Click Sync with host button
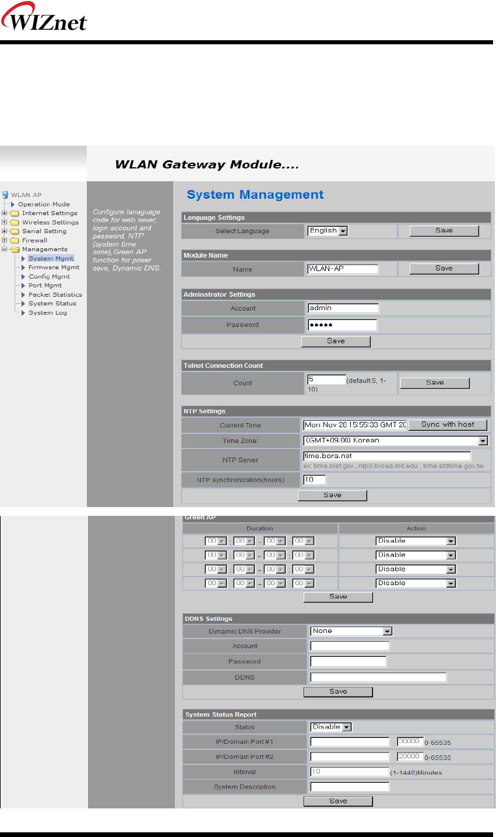Viewport: 496px width, 837px height. point(448,425)
